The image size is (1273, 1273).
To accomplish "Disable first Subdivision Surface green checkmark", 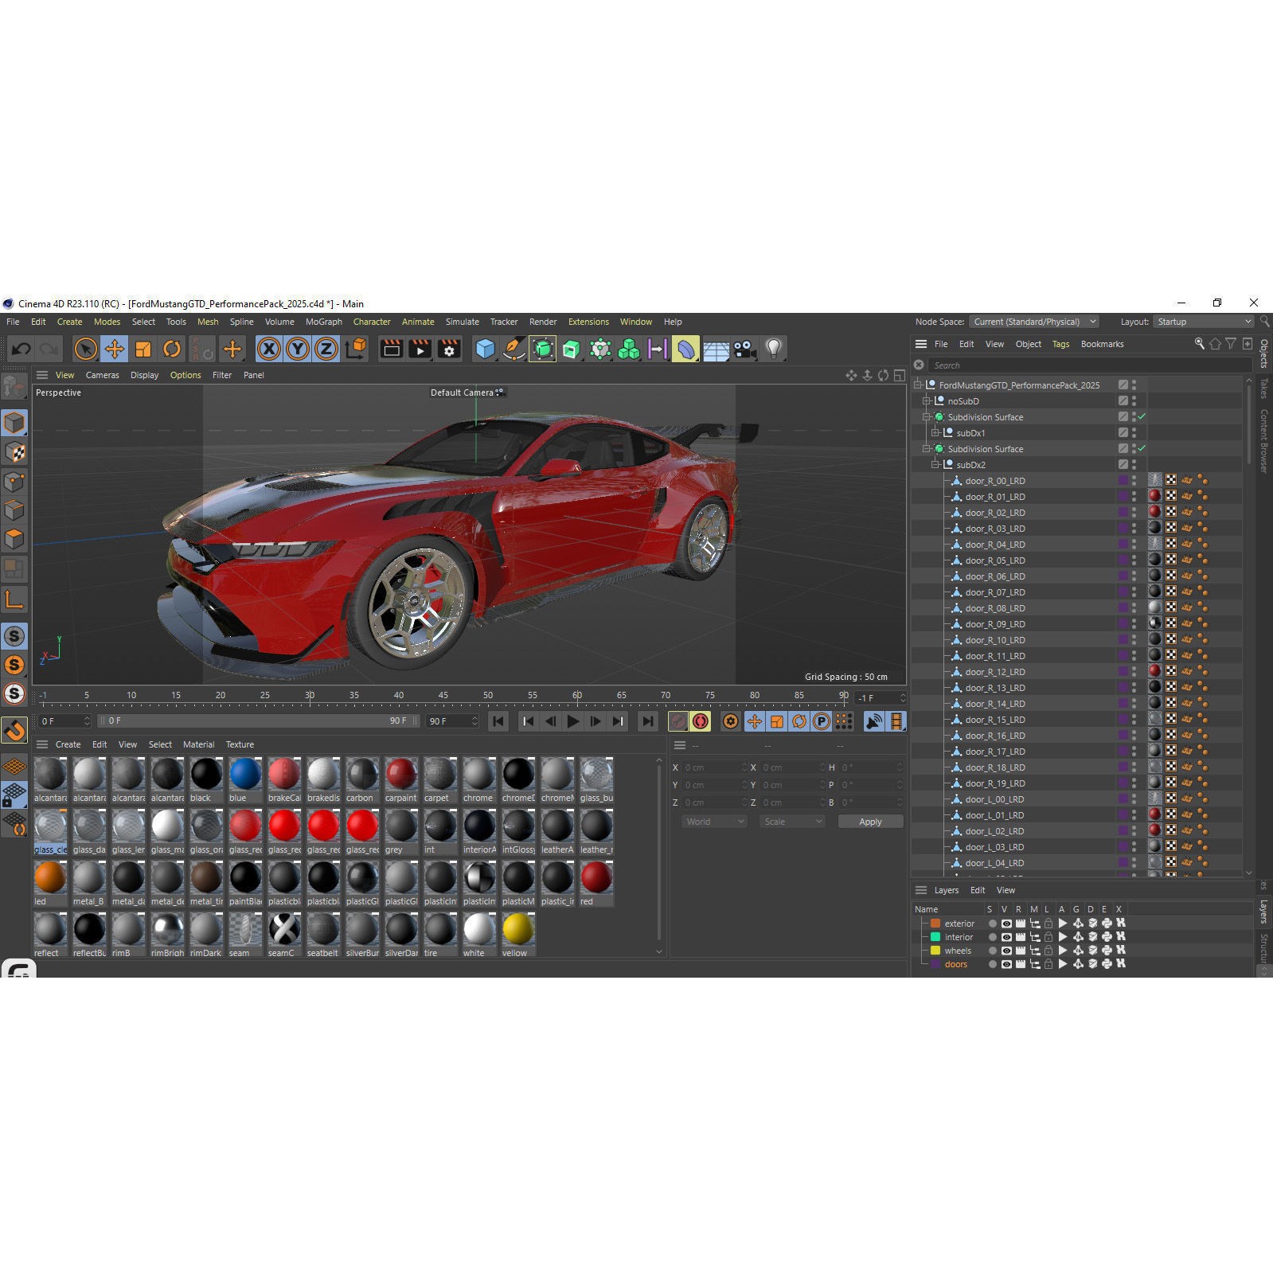I will click(1142, 416).
